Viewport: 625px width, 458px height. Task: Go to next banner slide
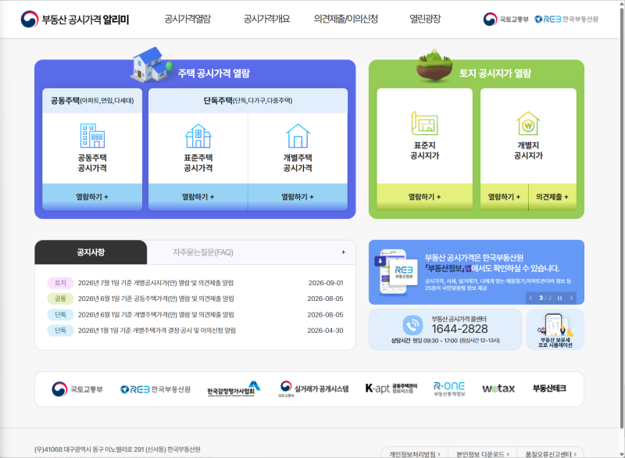(x=571, y=298)
